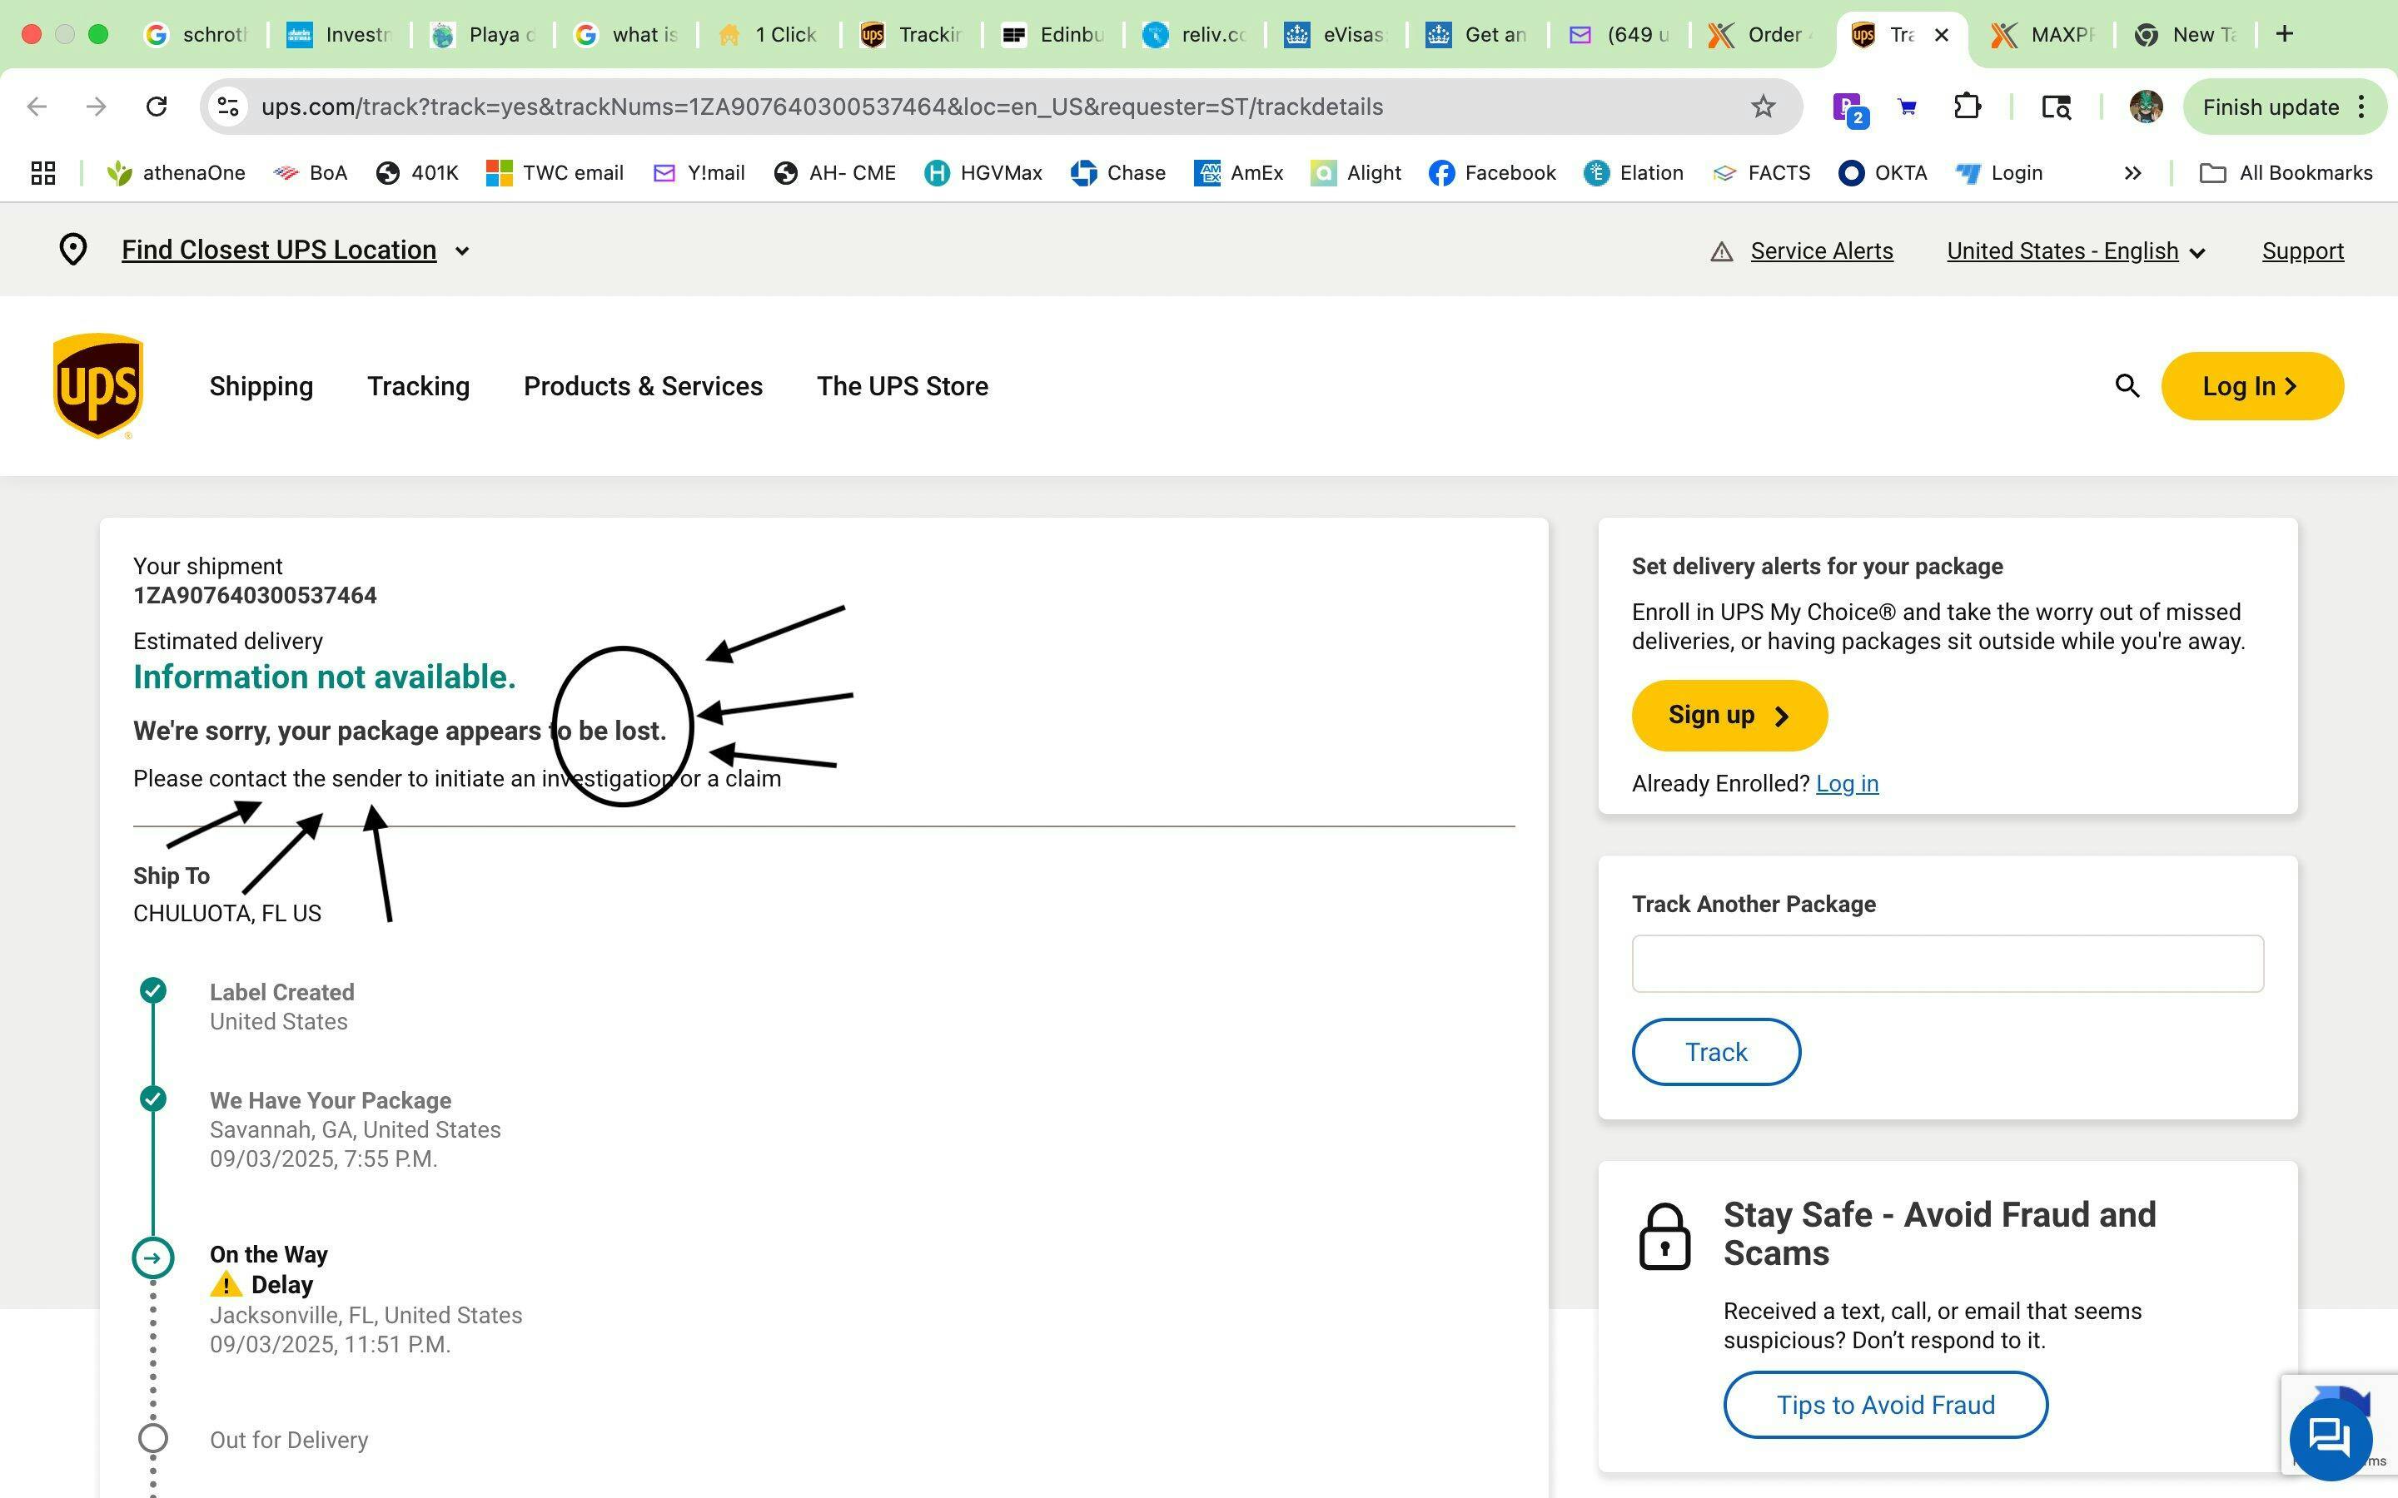Click the Service Alerts warning triangle icon
The width and height of the screenshot is (2398, 1498).
click(1721, 251)
